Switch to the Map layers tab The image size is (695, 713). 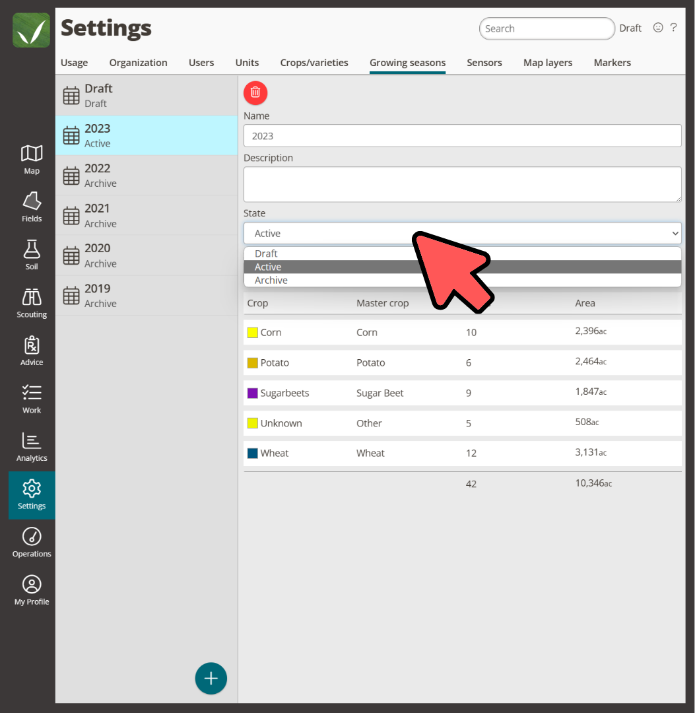click(548, 63)
